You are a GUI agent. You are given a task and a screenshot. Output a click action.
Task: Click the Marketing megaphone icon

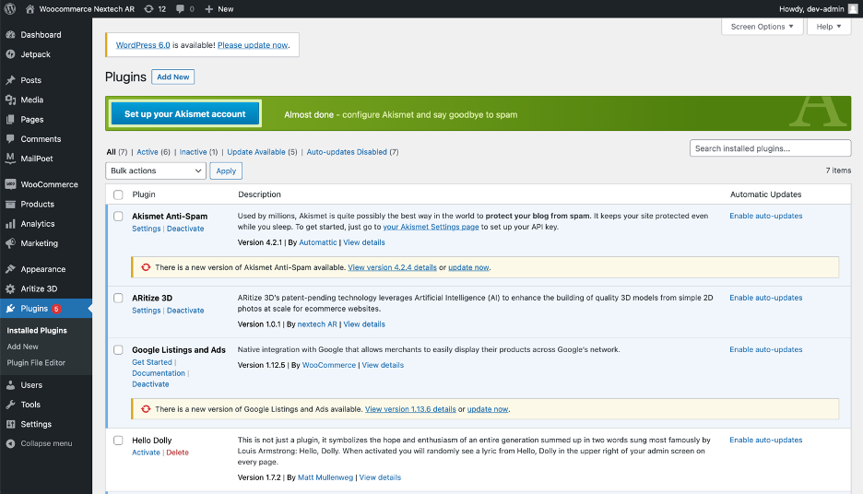click(10, 243)
